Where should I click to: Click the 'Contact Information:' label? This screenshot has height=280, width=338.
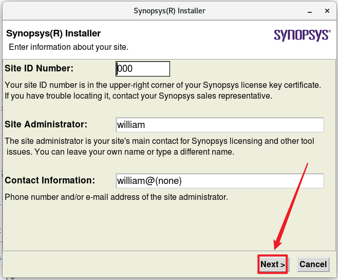point(50,180)
